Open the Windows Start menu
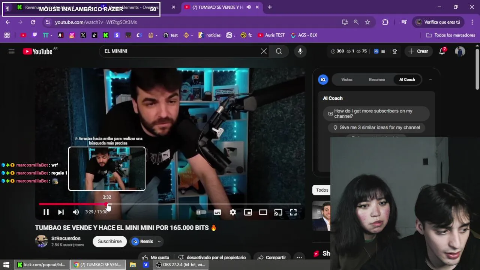 click(x=6, y=265)
